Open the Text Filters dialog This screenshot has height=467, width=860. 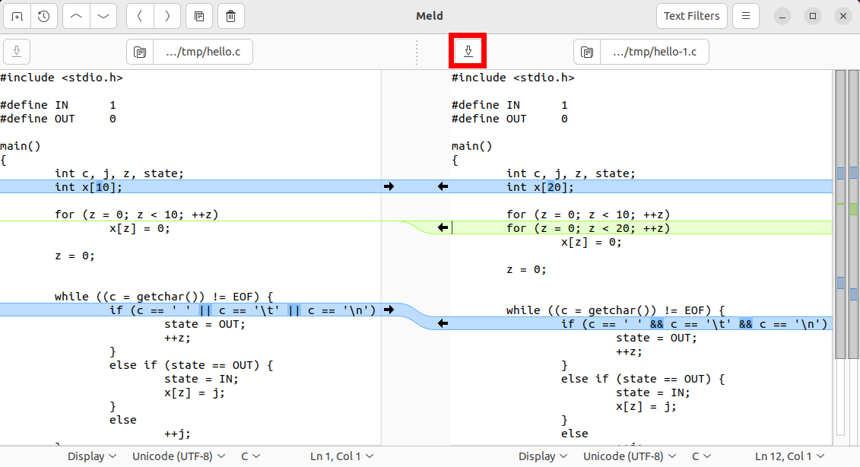coord(691,15)
